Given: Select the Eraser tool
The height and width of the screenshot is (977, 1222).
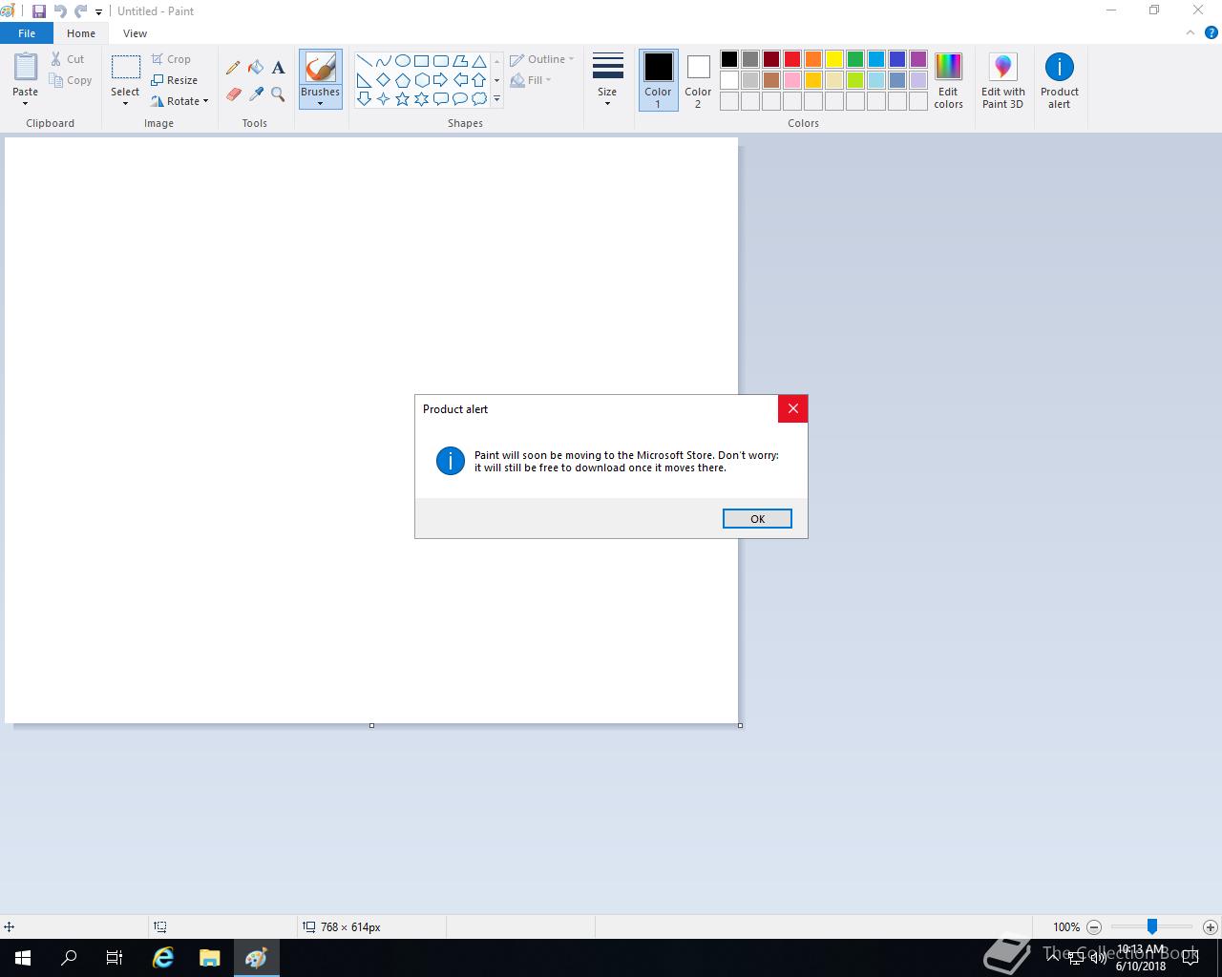Looking at the screenshot, I should pos(233,94).
